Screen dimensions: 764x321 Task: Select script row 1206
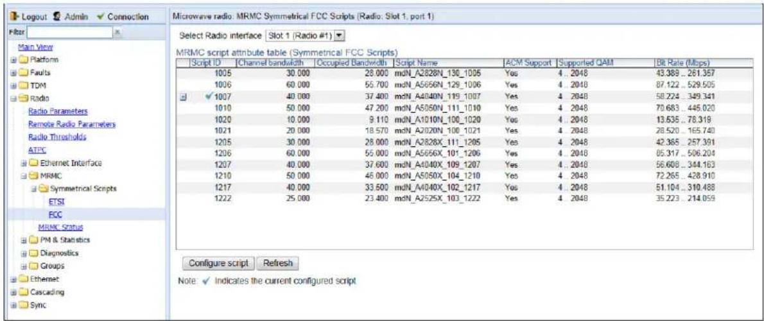point(464,153)
